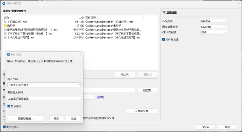This screenshot has width=242, height=132.
Task: Click the file icon of 【永久地址发布页】.txt
Action: (x=5, y=38)
